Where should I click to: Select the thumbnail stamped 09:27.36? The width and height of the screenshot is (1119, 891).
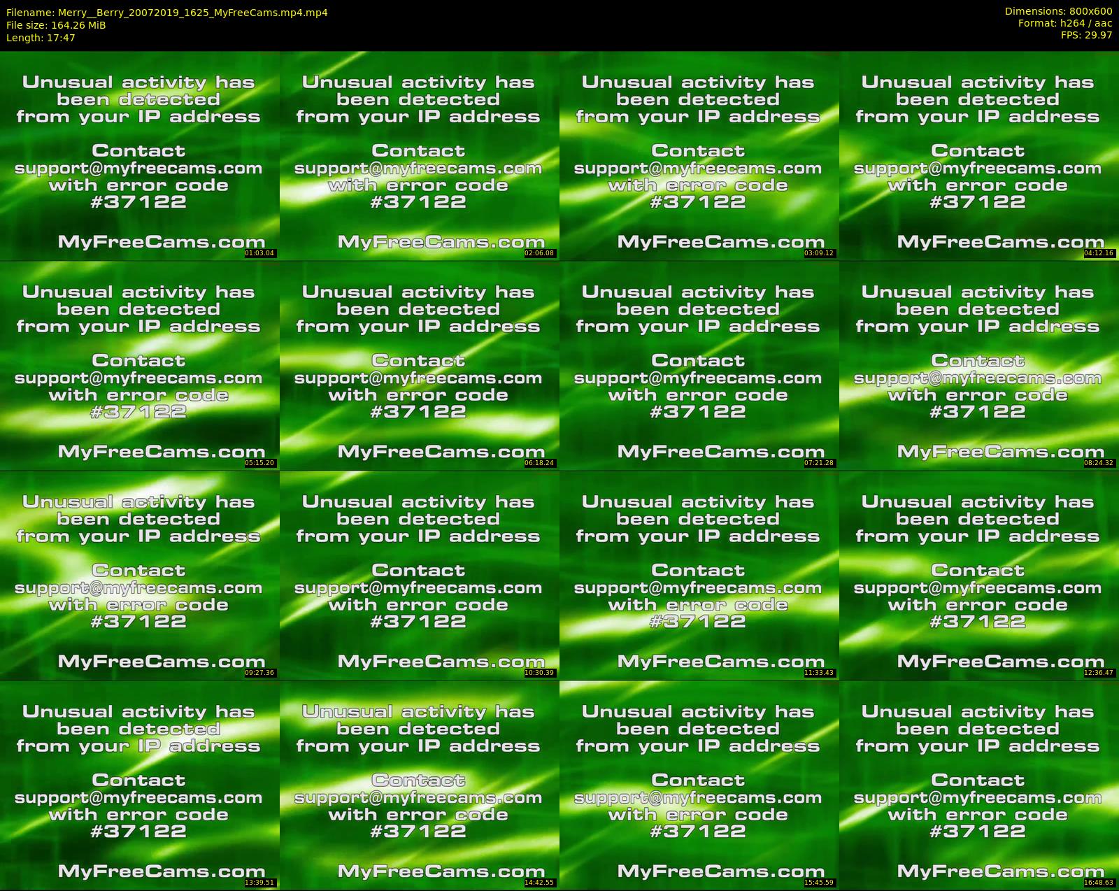point(140,575)
